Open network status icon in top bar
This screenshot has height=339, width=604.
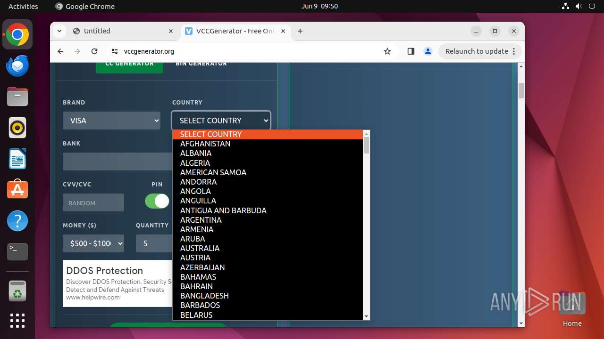(x=566, y=6)
